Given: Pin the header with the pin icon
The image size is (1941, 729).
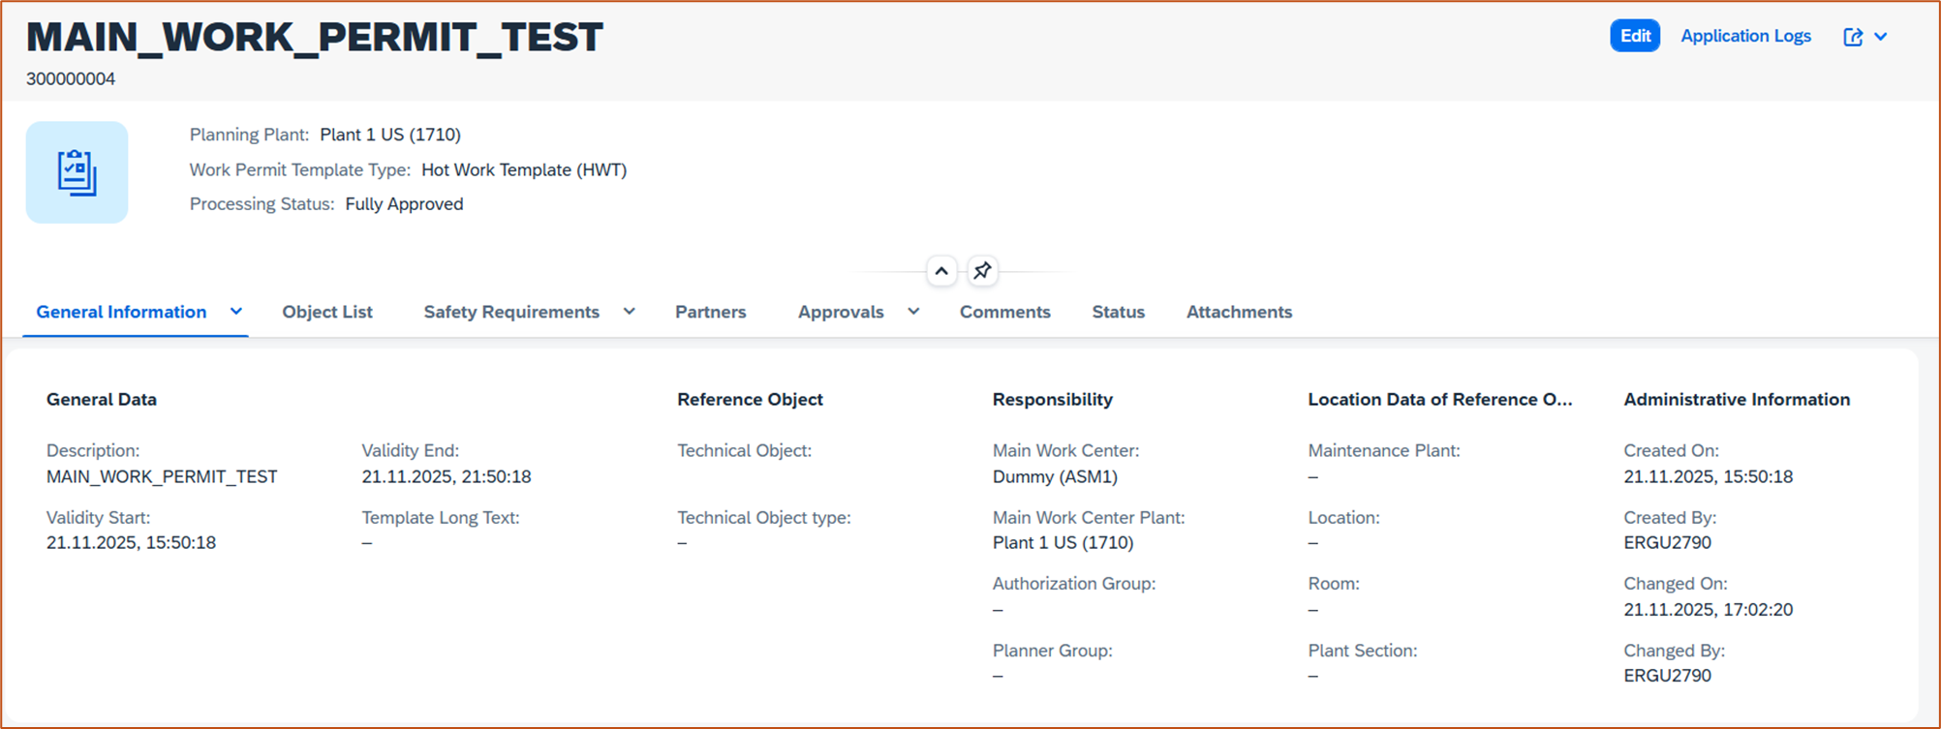Looking at the screenshot, I should [982, 271].
